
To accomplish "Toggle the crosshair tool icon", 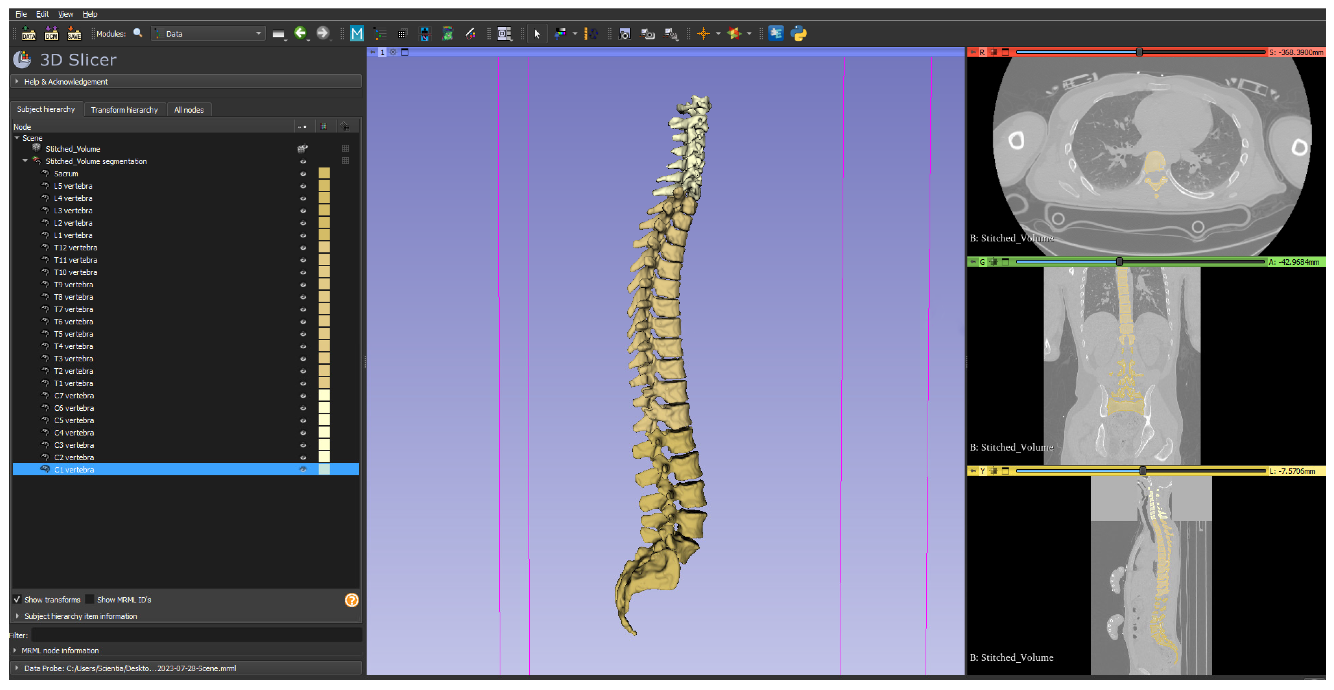I will (703, 34).
